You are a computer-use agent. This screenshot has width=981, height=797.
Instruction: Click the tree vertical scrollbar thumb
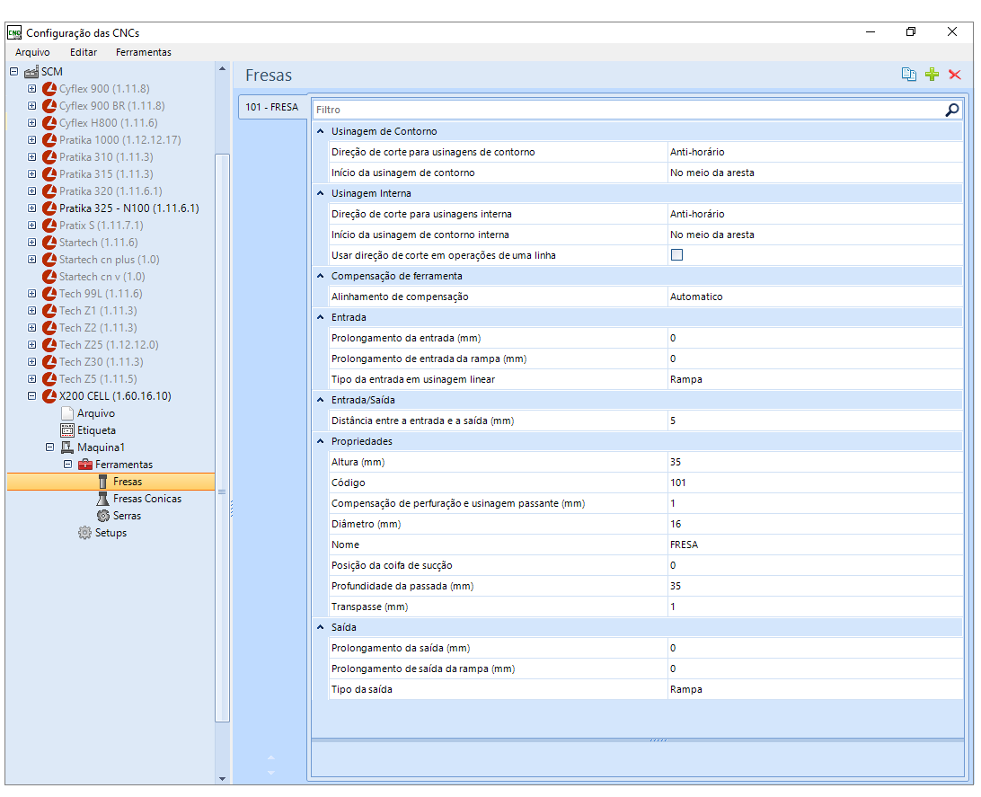tap(222, 438)
